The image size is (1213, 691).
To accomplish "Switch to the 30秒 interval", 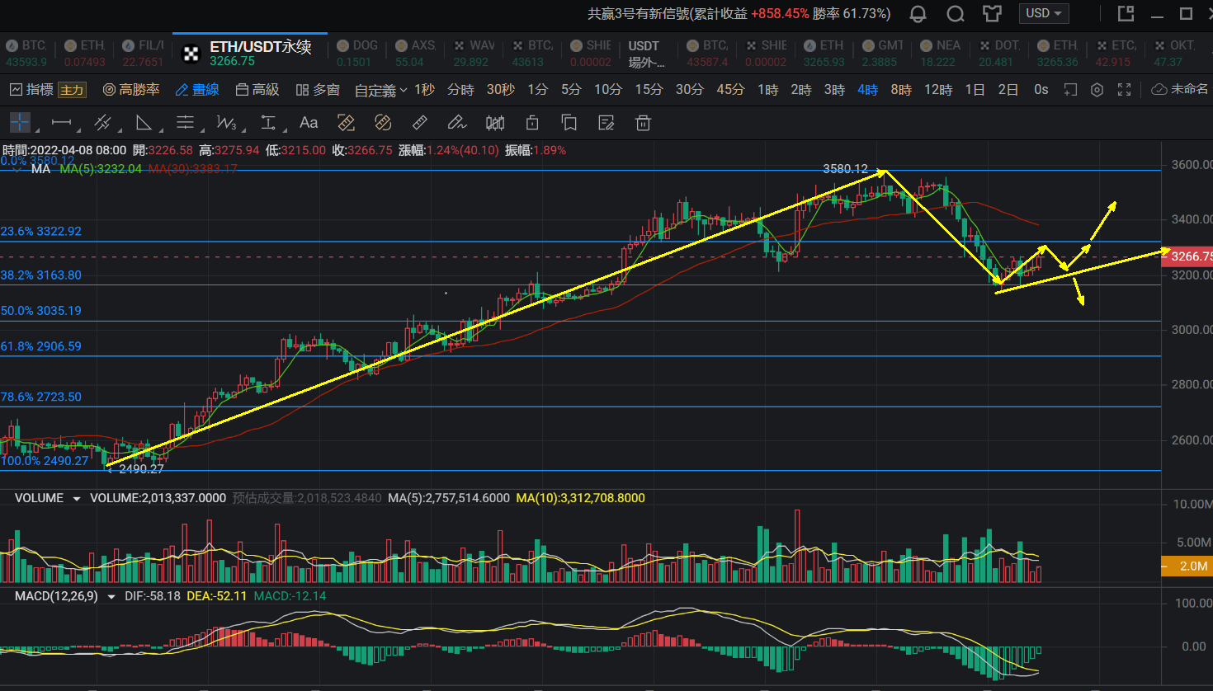I will coord(501,89).
